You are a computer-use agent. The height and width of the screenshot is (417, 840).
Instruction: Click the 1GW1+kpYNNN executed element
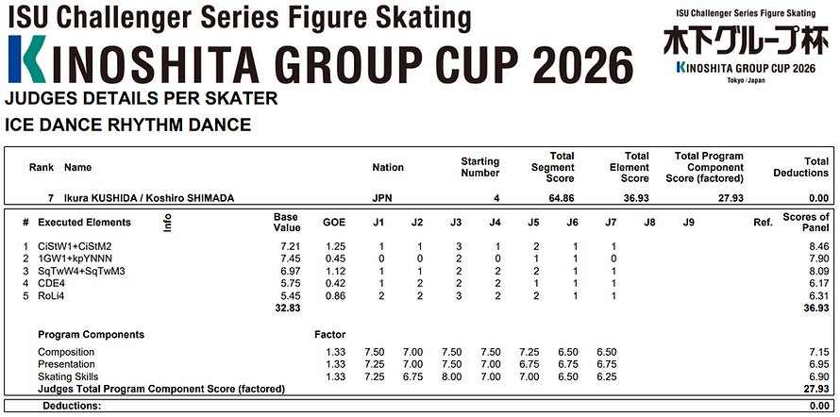[x=75, y=259]
